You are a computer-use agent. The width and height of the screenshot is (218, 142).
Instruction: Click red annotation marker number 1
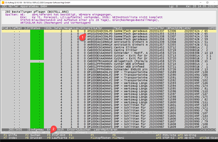pyautogui.click(x=82, y=37)
